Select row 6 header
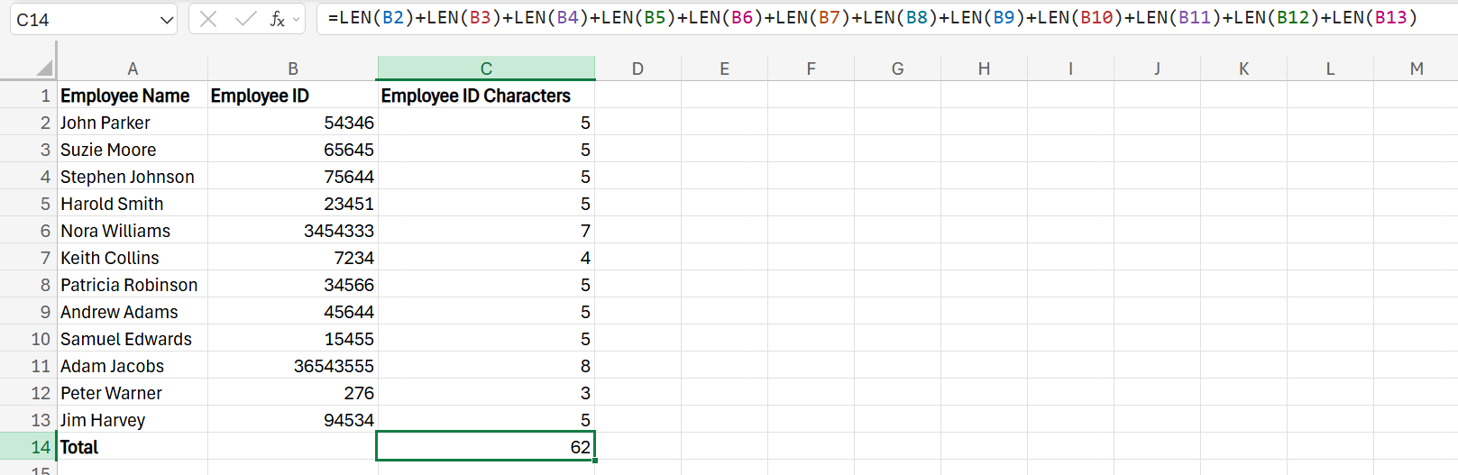 pos(29,231)
